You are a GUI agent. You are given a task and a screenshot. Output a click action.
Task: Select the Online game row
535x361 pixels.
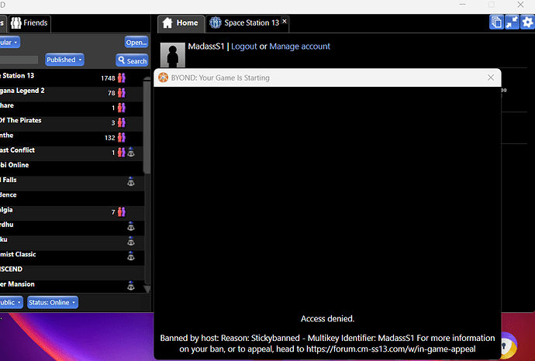click(71, 167)
